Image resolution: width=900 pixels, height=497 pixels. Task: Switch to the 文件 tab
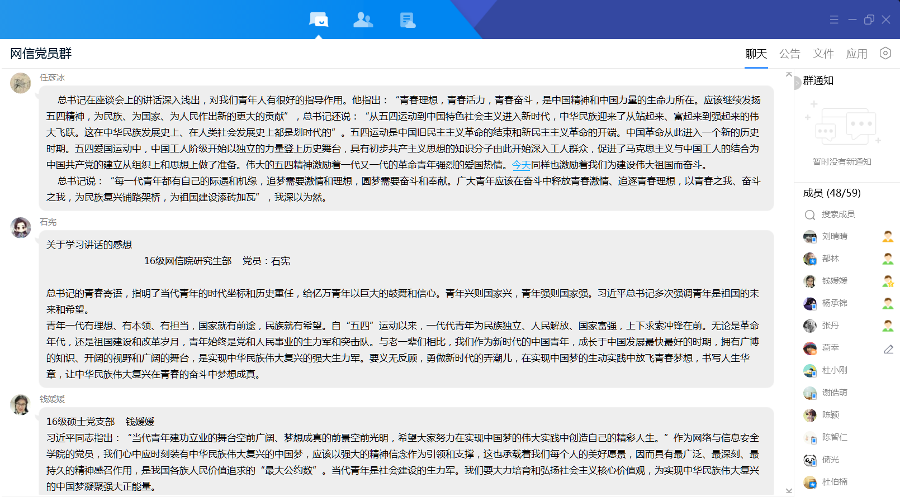point(823,54)
